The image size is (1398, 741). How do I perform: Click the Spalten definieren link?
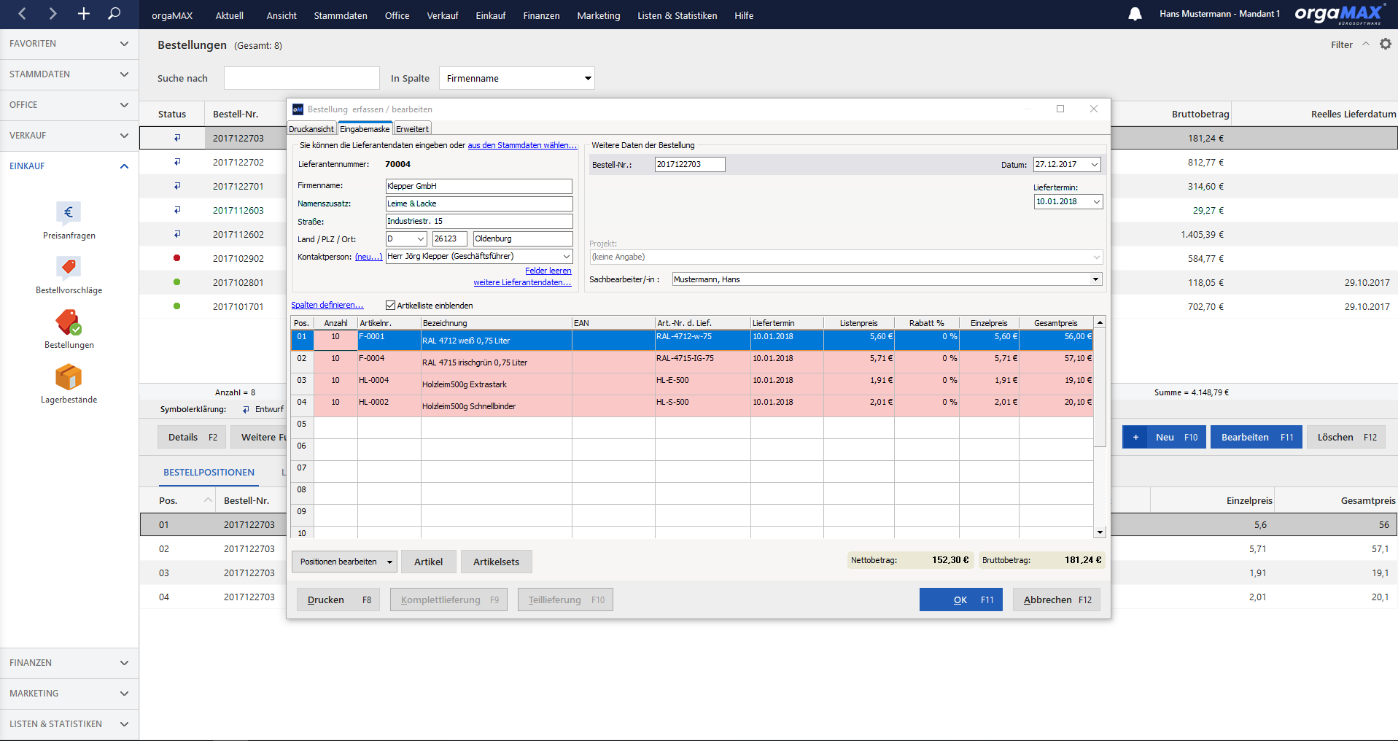(x=327, y=305)
